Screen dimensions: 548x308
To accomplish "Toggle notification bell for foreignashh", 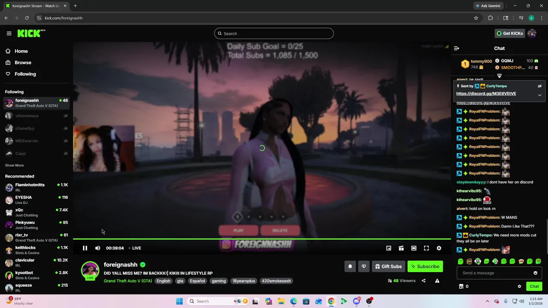I will pos(350,267).
